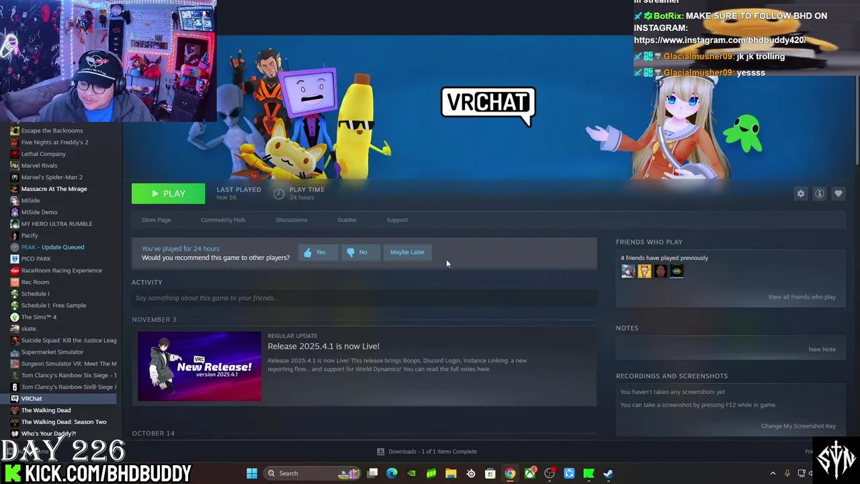Click the activity status input field
Viewport: 860px width, 484px height.
tap(364, 298)
